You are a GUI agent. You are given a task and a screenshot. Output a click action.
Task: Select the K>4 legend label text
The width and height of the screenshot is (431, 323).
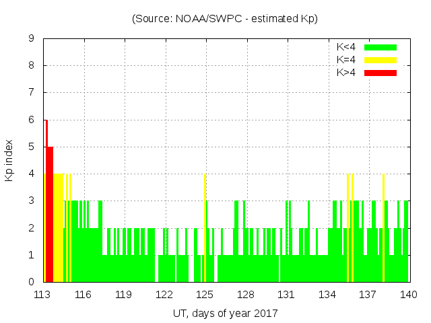(x=346, y=73)
